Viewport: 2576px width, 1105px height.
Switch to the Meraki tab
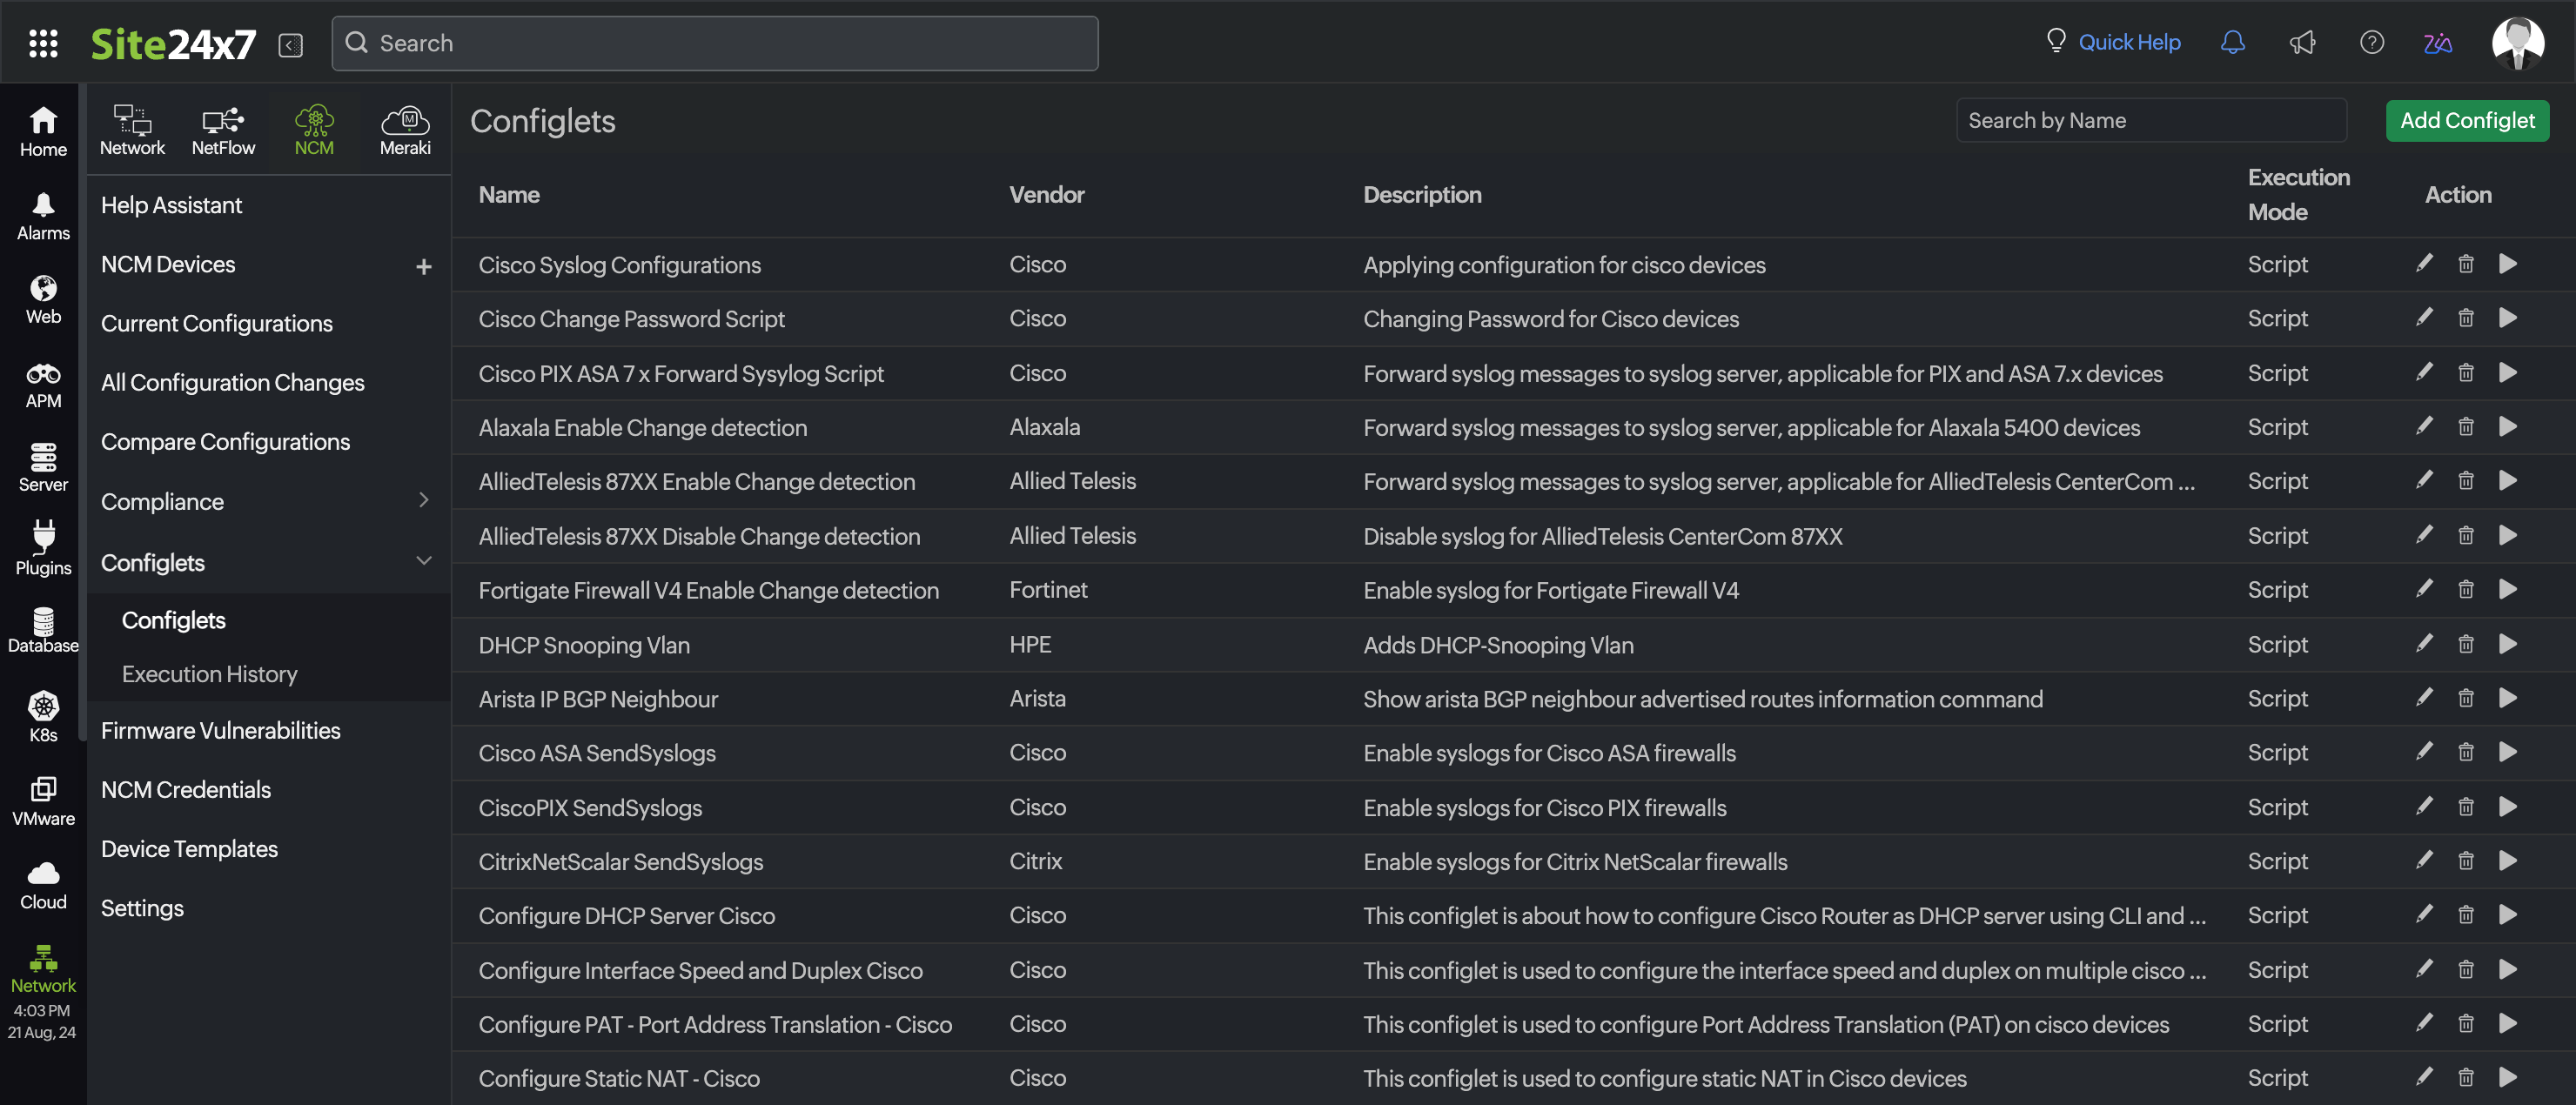pyautogui.click(x=405, y=130)
